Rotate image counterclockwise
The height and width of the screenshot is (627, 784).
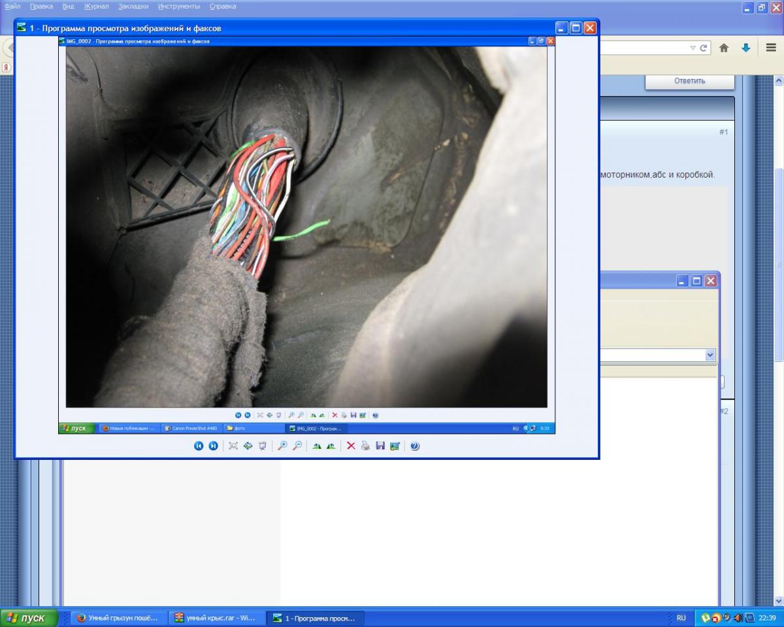point(331,446)
